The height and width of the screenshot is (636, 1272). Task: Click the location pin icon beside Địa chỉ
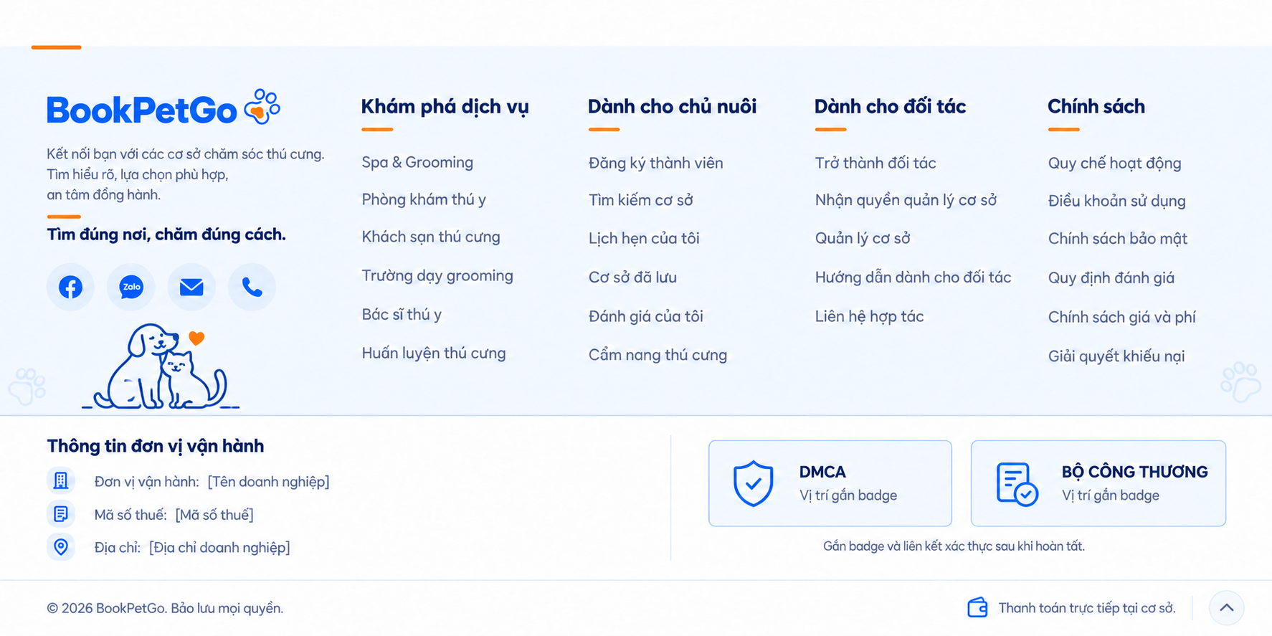61,547
